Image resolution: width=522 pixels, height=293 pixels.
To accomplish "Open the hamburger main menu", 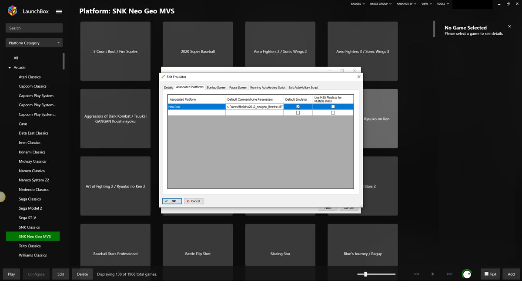I will [x=59, y=12].
